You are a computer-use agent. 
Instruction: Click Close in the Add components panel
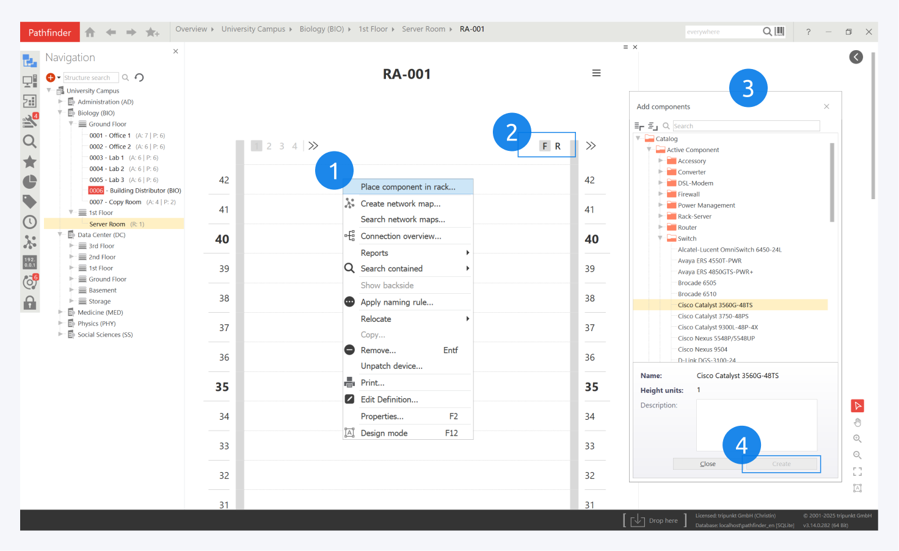coord(707,464)
